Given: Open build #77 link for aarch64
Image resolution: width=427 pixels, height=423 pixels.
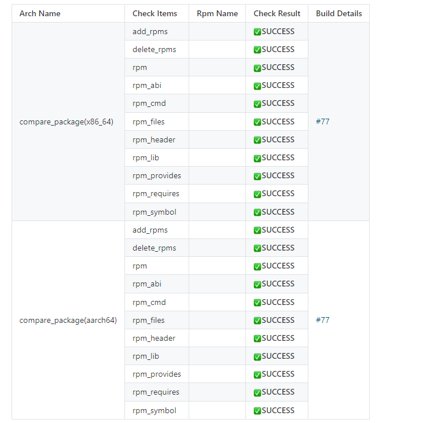Looking at the screenshot, I should 322,320.
